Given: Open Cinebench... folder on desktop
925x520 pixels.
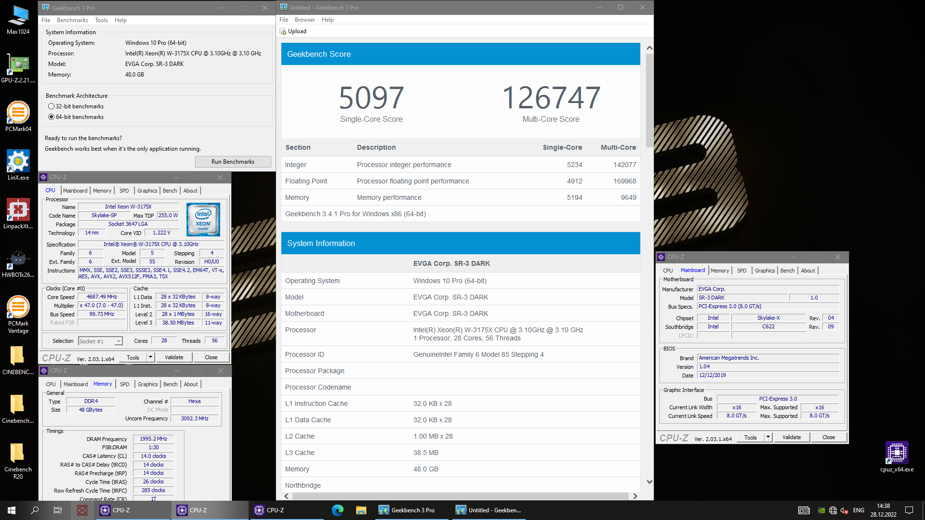Looking at the screenshot, I should click(18, 409).
